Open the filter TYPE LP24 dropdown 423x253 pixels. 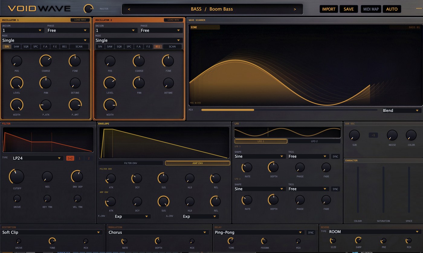37,158
